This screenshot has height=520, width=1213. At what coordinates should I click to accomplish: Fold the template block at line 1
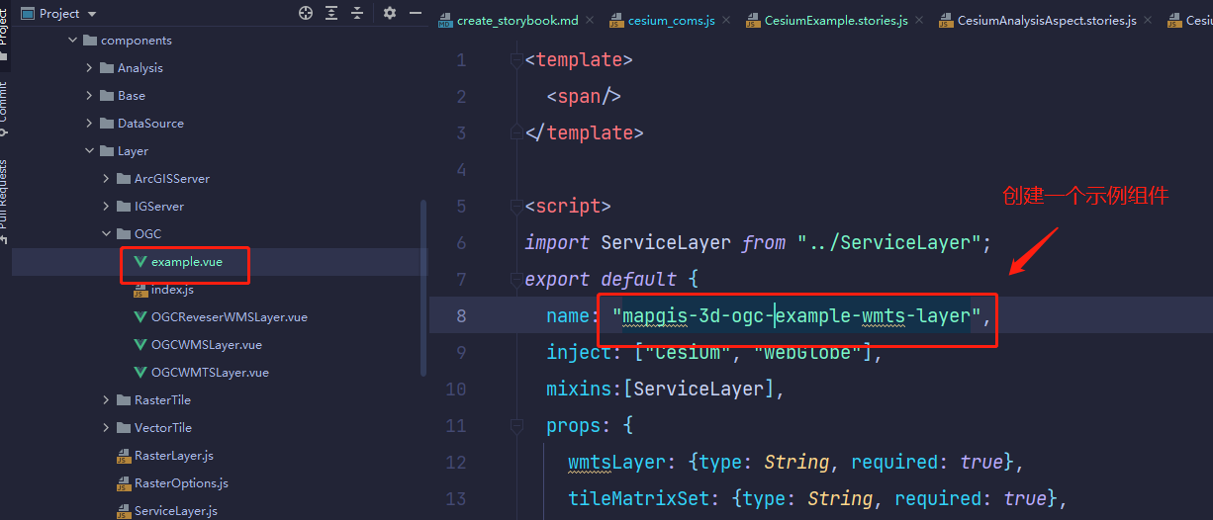tap(515, 60)
